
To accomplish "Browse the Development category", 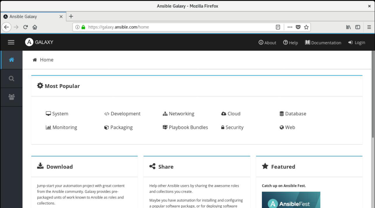I will click(122, 113).
